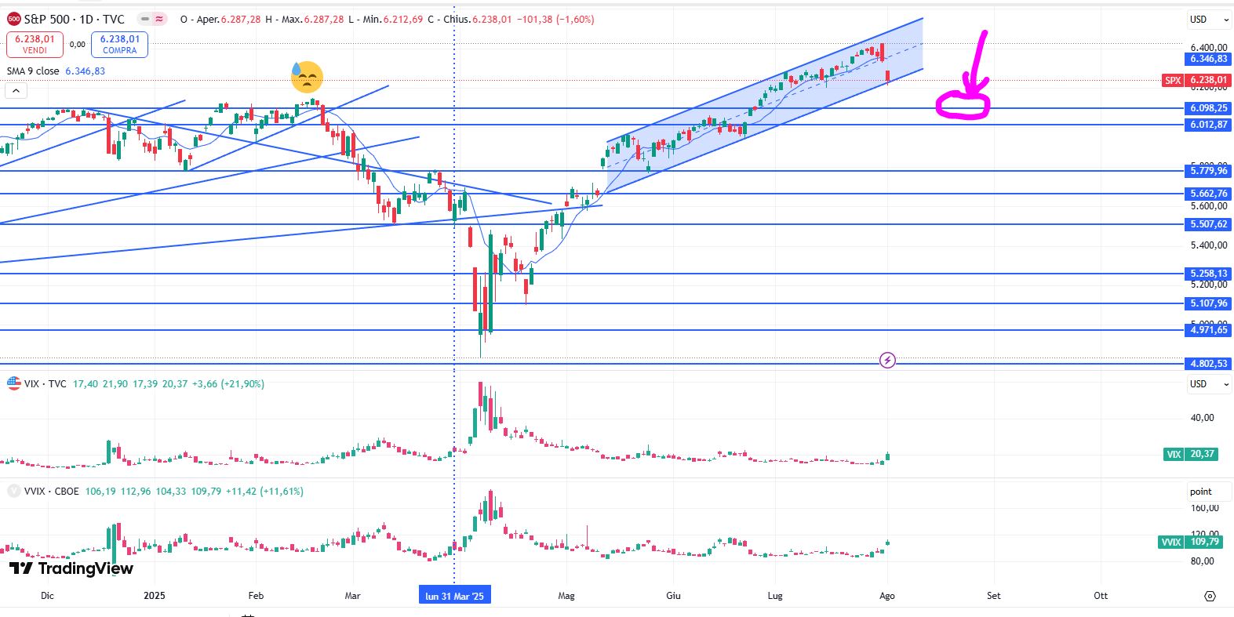Image resolution: width=1234 pixels, height=617 pixels.
Task: Click the 6.012,87 horizontal line price label
Action: click(1208, 125)
